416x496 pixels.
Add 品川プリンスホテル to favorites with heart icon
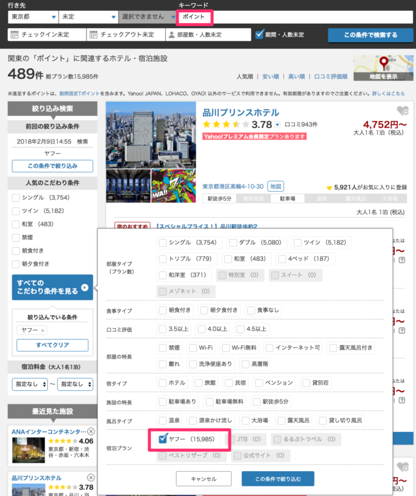(403, 111)
